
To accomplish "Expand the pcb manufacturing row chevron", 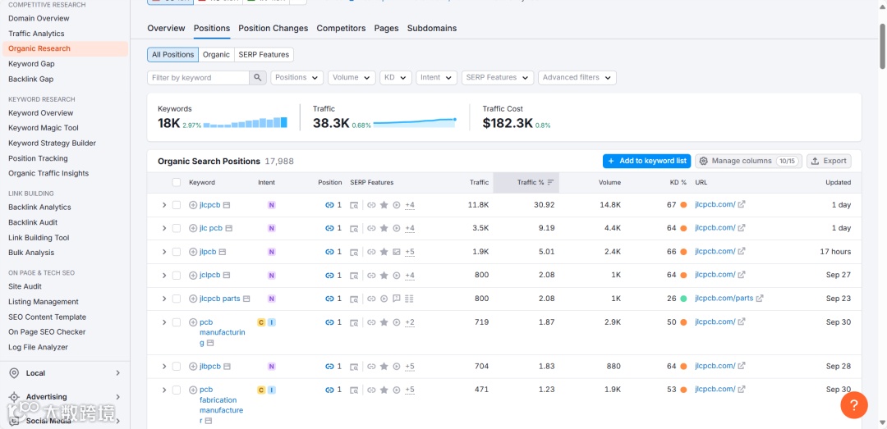I will click(x=164, y=322).
